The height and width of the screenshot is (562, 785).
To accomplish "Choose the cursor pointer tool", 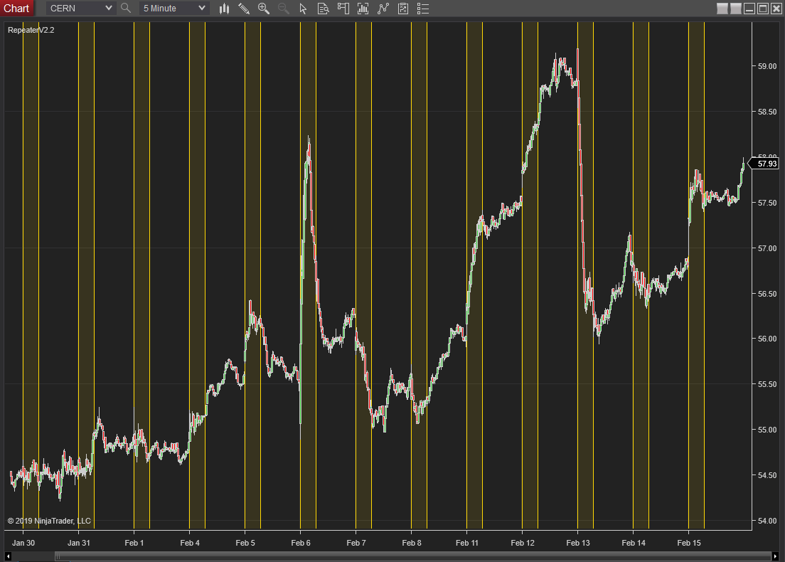I will (x=303, y=9).
